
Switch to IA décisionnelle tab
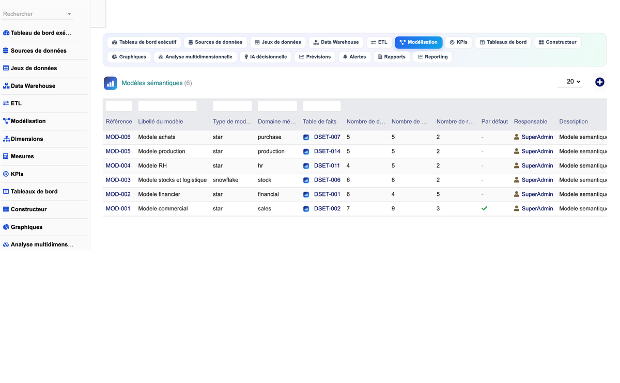[x=266, y=57]
